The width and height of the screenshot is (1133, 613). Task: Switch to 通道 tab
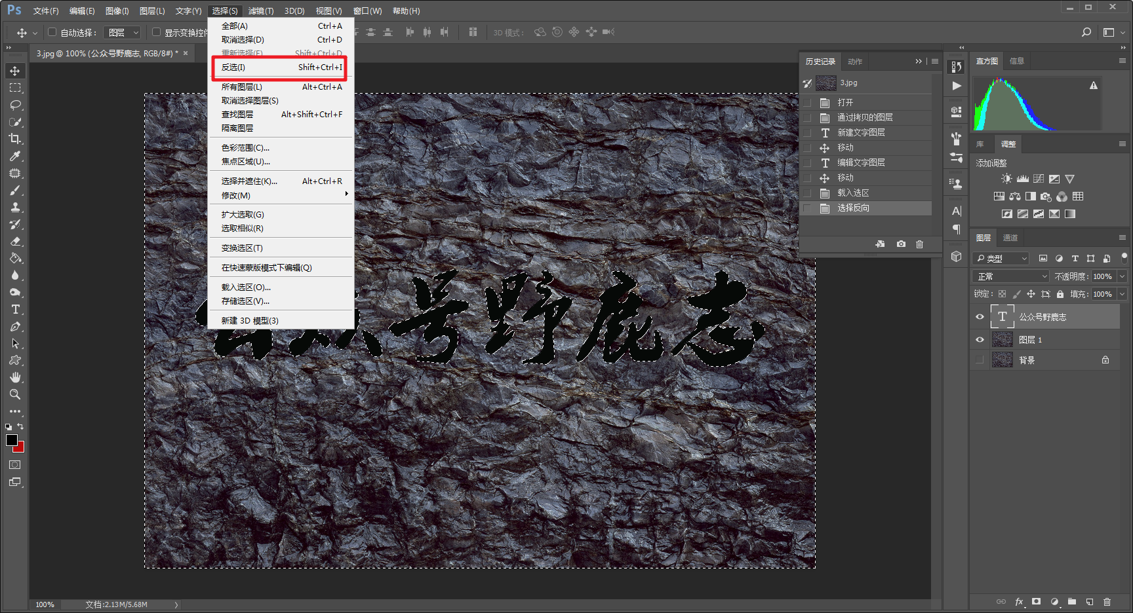click(1010, 238)
